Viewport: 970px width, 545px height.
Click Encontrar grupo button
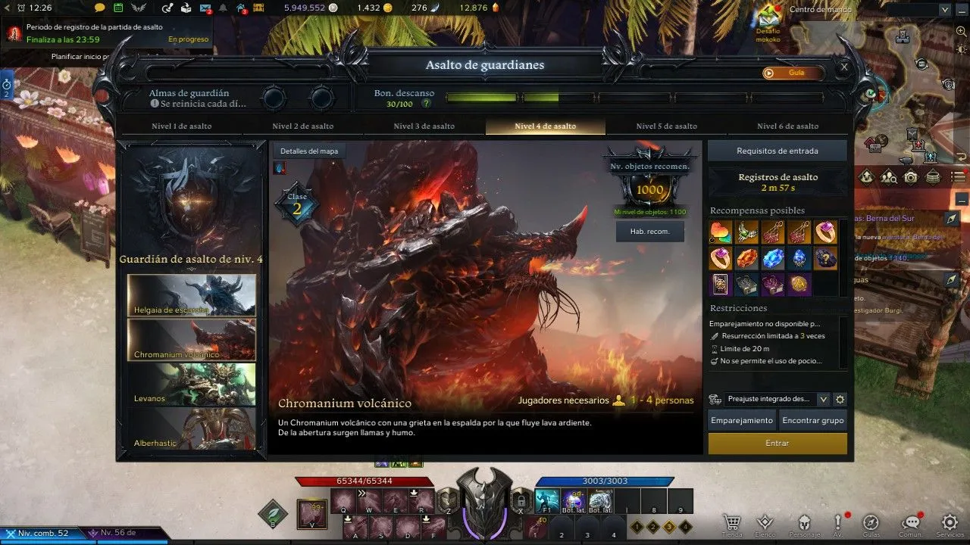click(x=813, y=420)
